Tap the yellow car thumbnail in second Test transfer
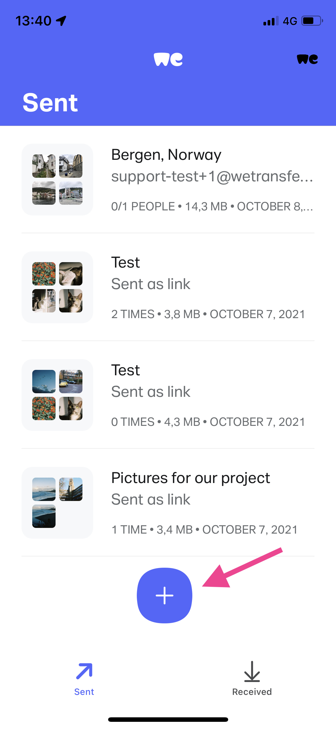The height and width of the screenshot is (729, 336). [70, 382]
